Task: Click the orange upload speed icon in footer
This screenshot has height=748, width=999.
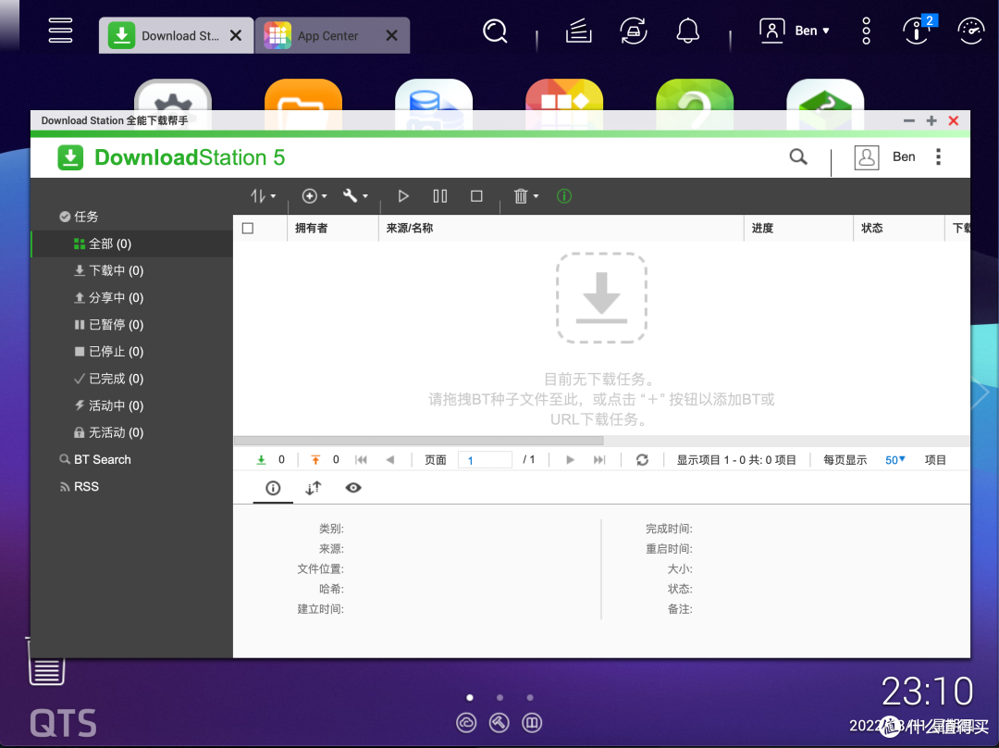Action: coord(315,460)
